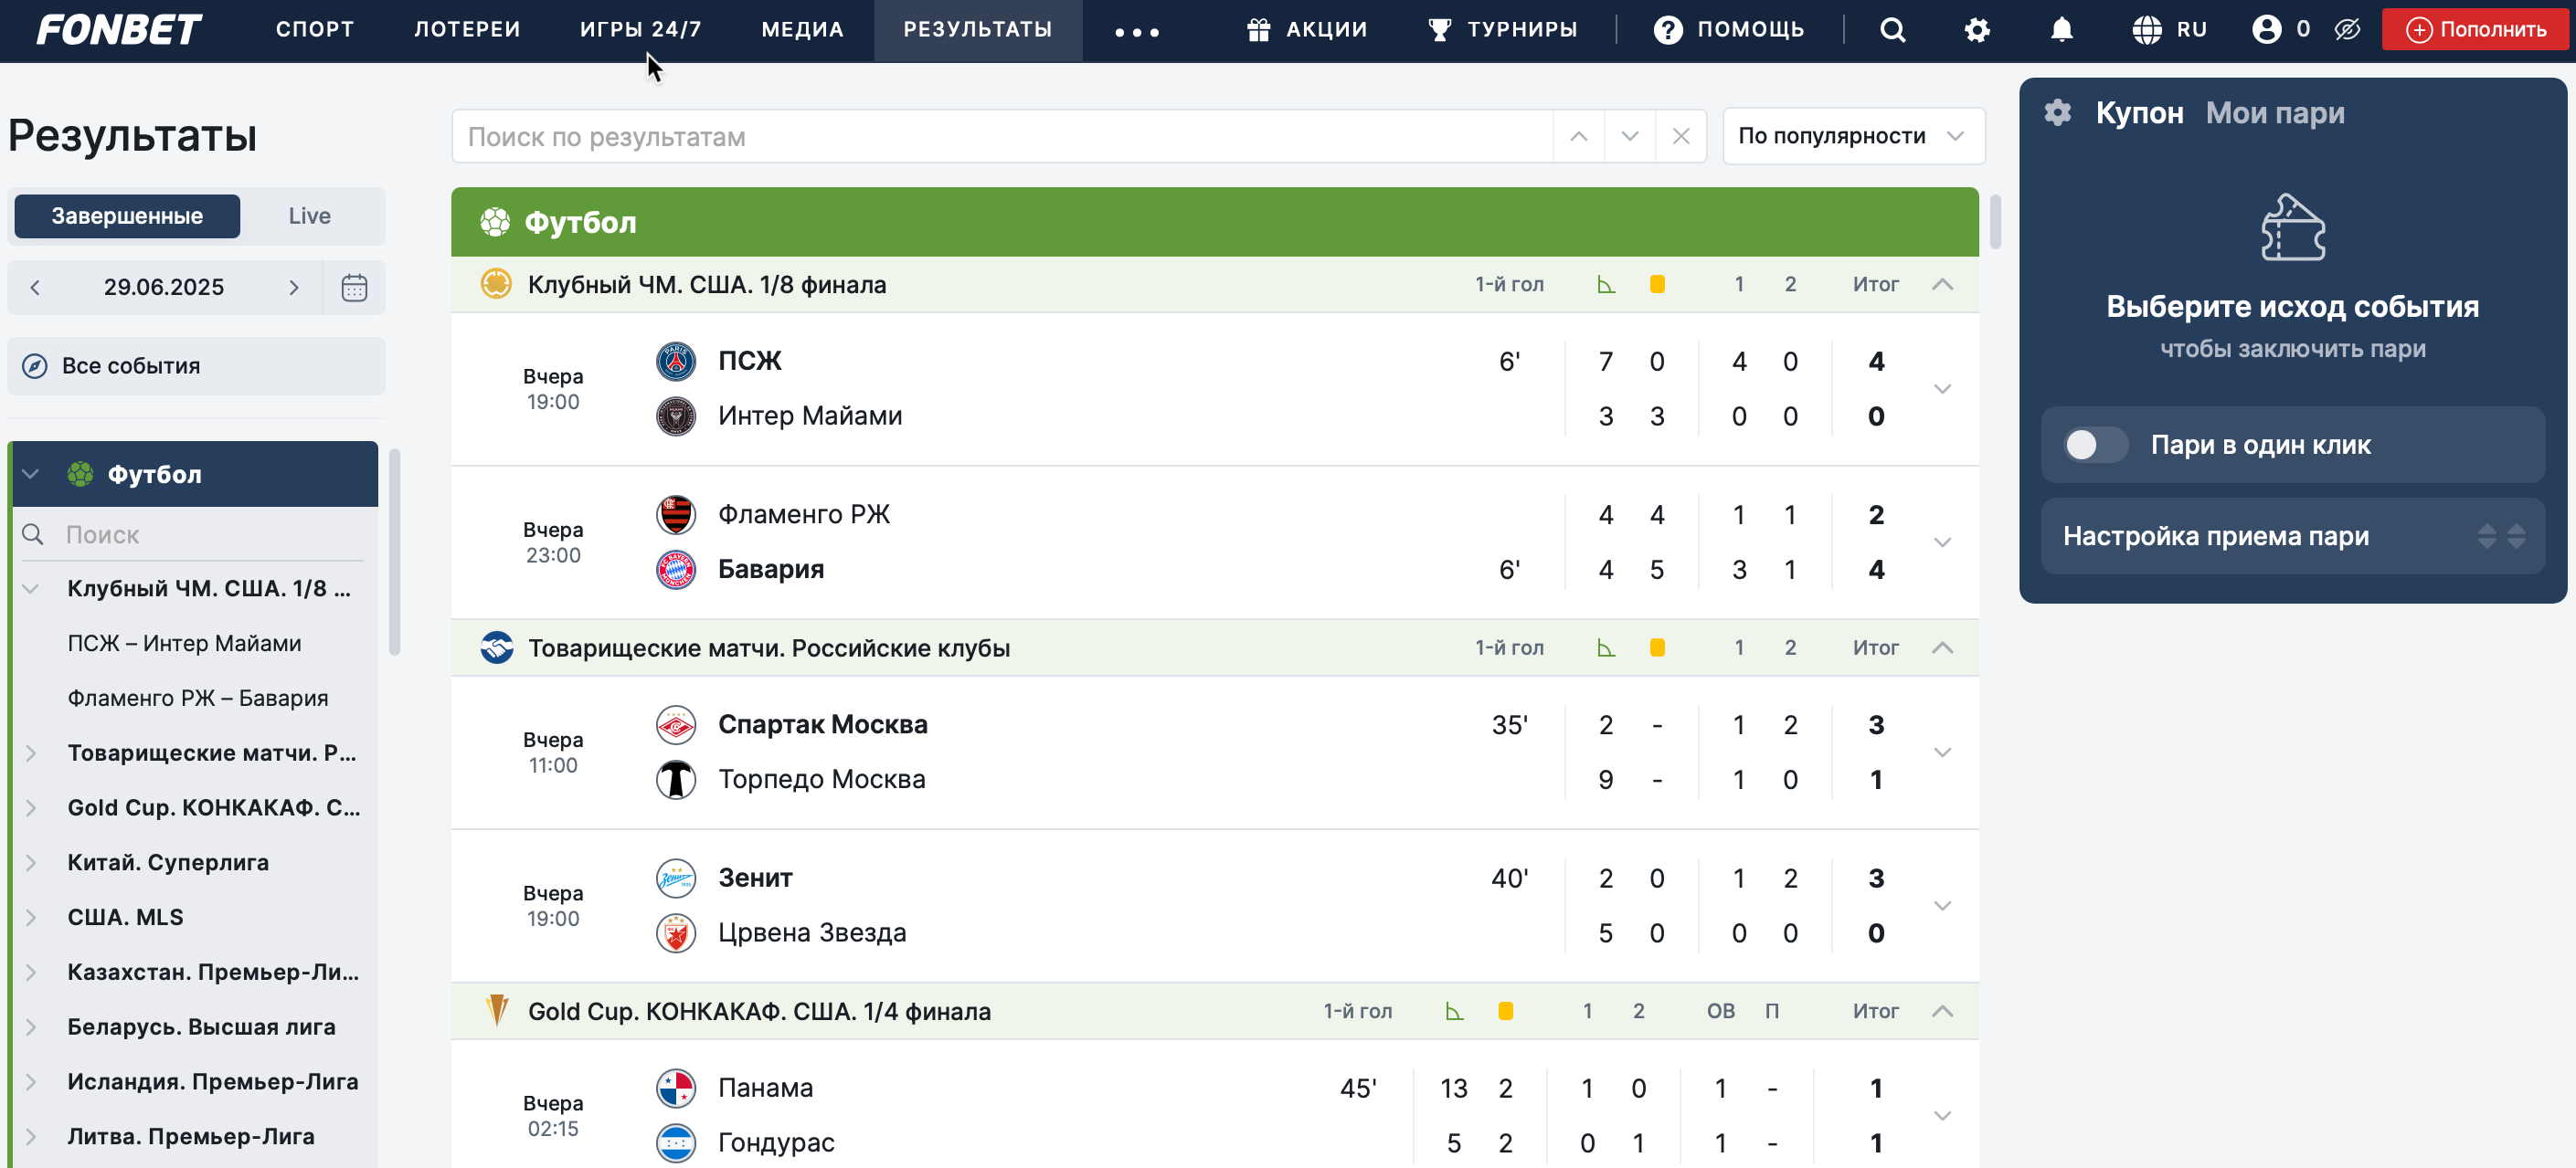The height and width of the screenshot is (1168, 2576).
Task: Click the coupon settings gear icon
Action: (x=2058, y=113)
